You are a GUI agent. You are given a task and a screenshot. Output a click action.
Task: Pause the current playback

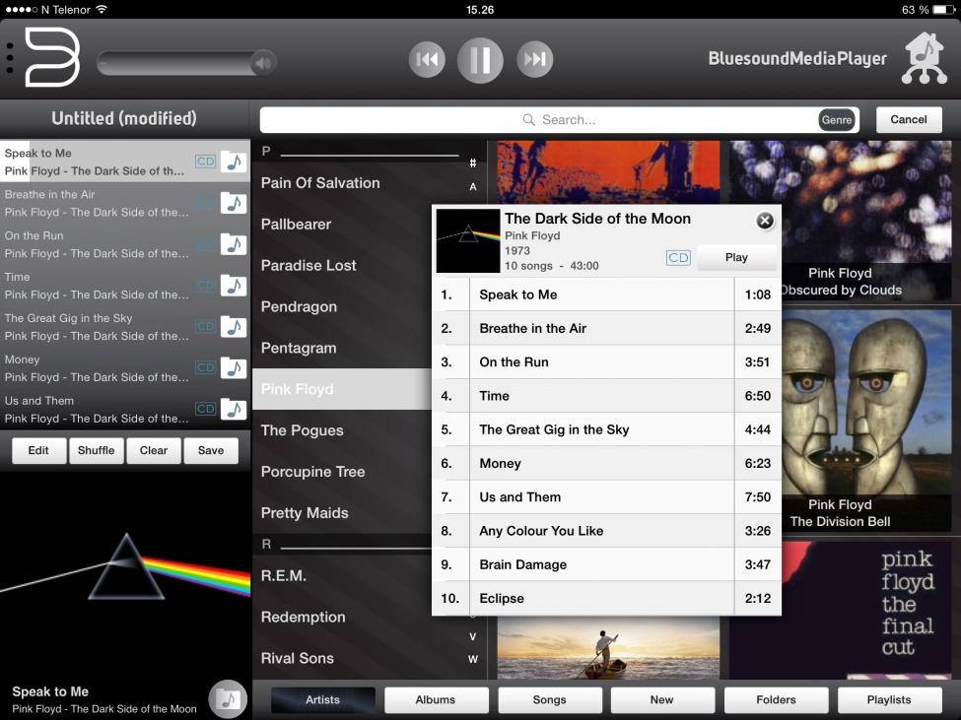click(x=480, y=60)
